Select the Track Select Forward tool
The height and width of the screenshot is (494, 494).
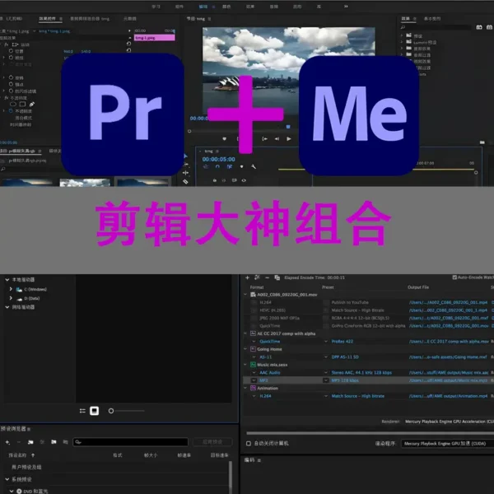click(x=185, y=164)
